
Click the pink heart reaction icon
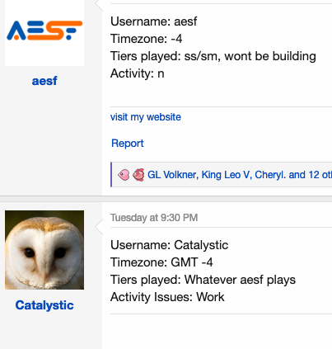[x=124, y=175]
